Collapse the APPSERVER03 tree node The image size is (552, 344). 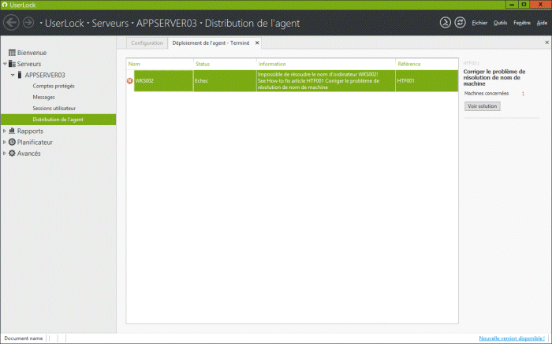13,76
